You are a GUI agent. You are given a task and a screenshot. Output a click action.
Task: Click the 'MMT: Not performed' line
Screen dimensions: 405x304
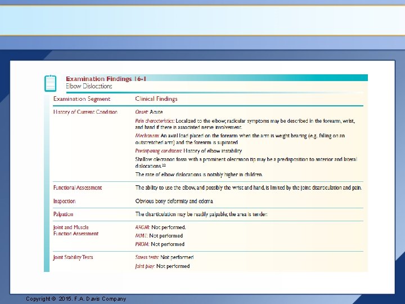pos(159,236)
